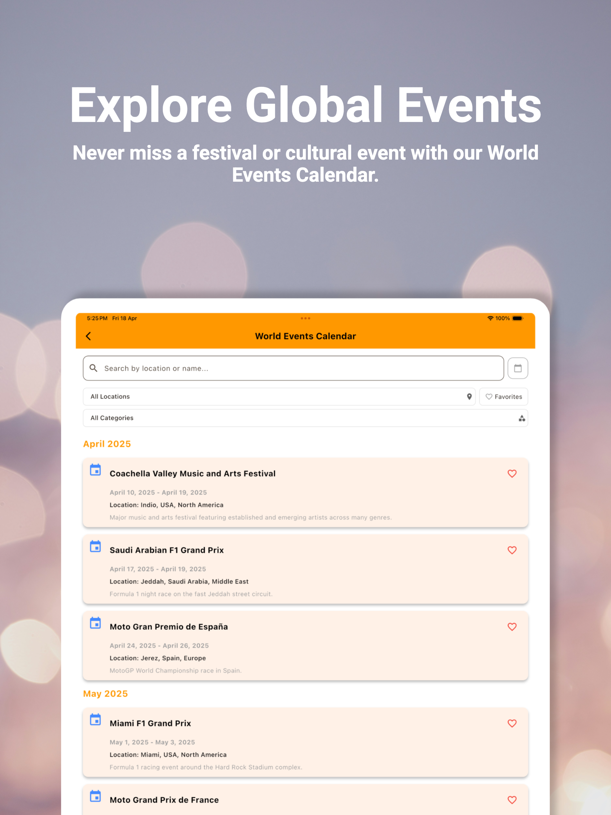Toggle the Favorites filter button
The height and width of the screenshot is (815, 611).
click(x=503, y=396)
